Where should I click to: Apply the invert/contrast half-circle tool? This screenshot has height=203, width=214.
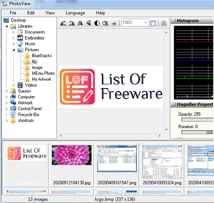click(x=97, y=23)
